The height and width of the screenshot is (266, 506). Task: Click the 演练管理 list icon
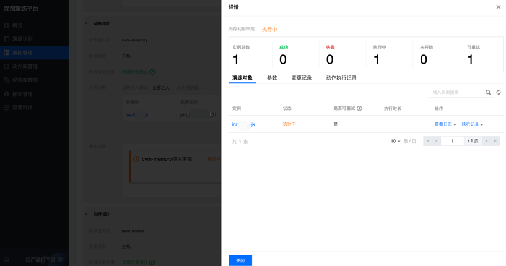click(x=6, y=53)
